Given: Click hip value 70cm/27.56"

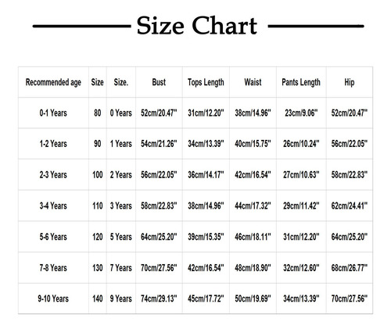Looking at the screenshot, I should click(350, 299).
